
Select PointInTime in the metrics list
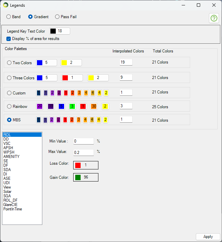click(22, 209)
